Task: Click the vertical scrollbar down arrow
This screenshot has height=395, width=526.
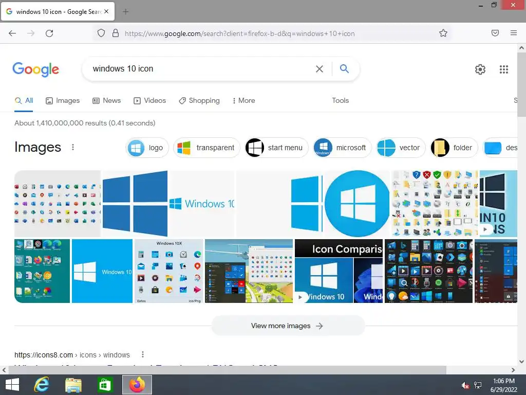Action: point(521,362)
